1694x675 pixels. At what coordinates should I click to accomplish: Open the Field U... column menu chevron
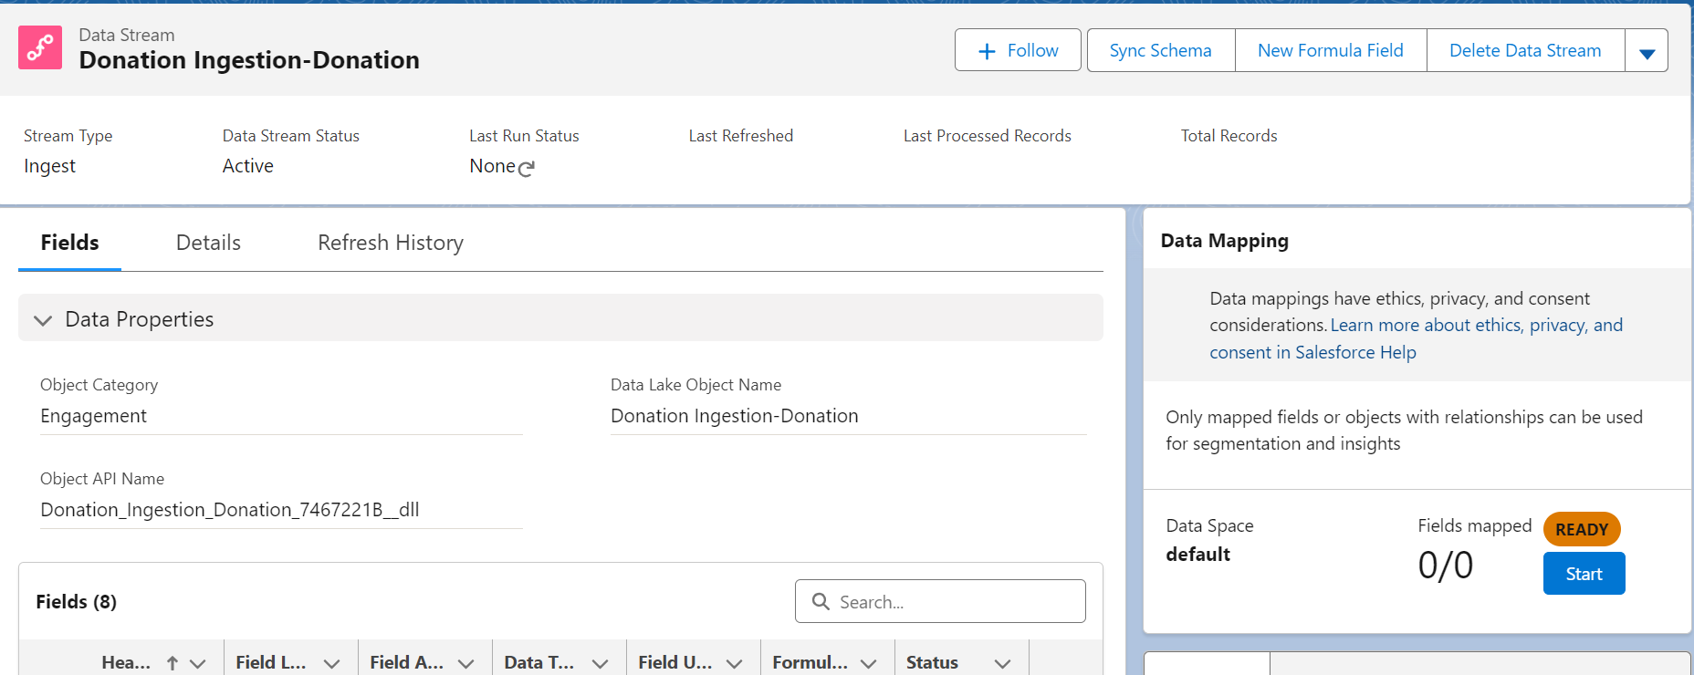tap(734, 663)
